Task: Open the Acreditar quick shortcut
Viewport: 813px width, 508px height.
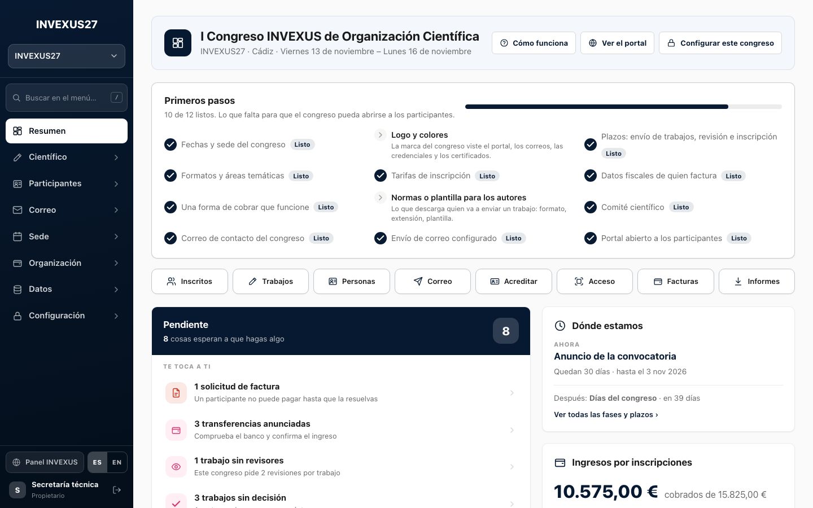Action: 514,281
